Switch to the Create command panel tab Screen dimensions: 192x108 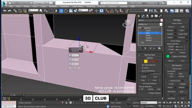[x=139, y=16]
